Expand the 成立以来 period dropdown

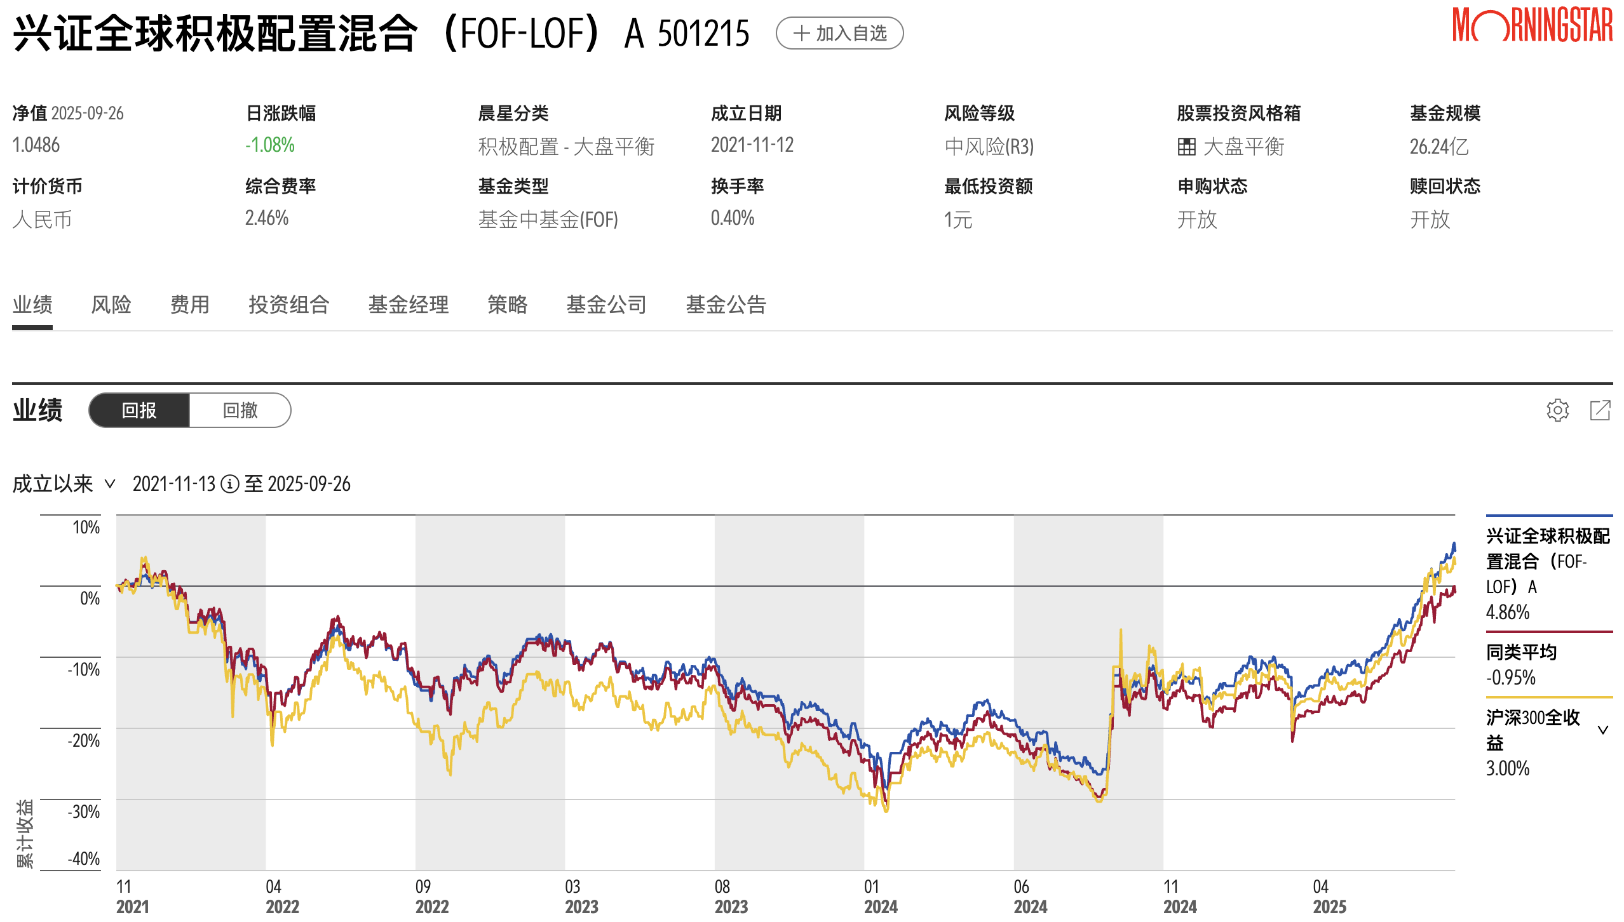tap(64, 484)
